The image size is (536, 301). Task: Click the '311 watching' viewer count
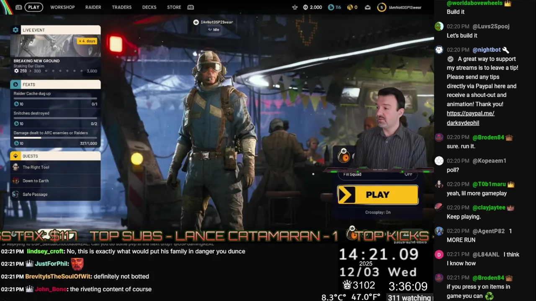pyautogui.click(x=409, y=298)
